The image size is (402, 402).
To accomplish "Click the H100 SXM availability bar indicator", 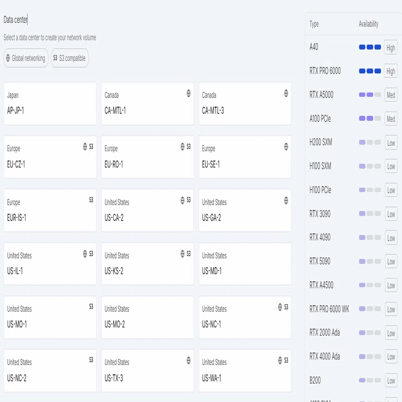I will pos(370,166).
